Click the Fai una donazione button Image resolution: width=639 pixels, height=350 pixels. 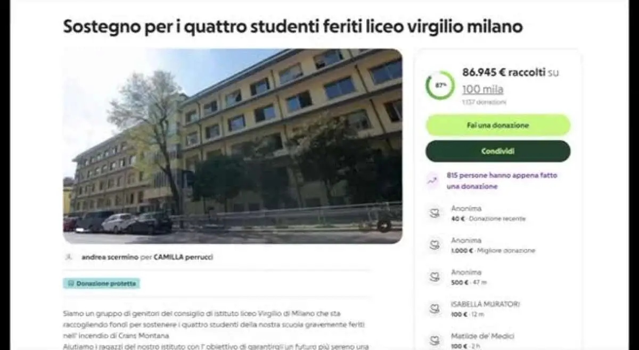point(498,126)
